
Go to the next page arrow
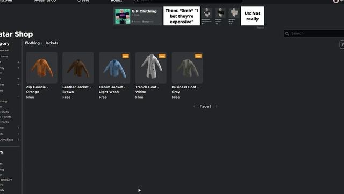point(216,107)
